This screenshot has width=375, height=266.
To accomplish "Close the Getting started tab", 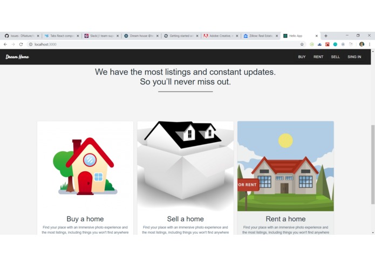I will point(197,36).
